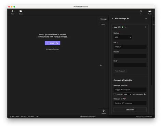
Task: Click the Message from Pie field
Action: (130, 90)
